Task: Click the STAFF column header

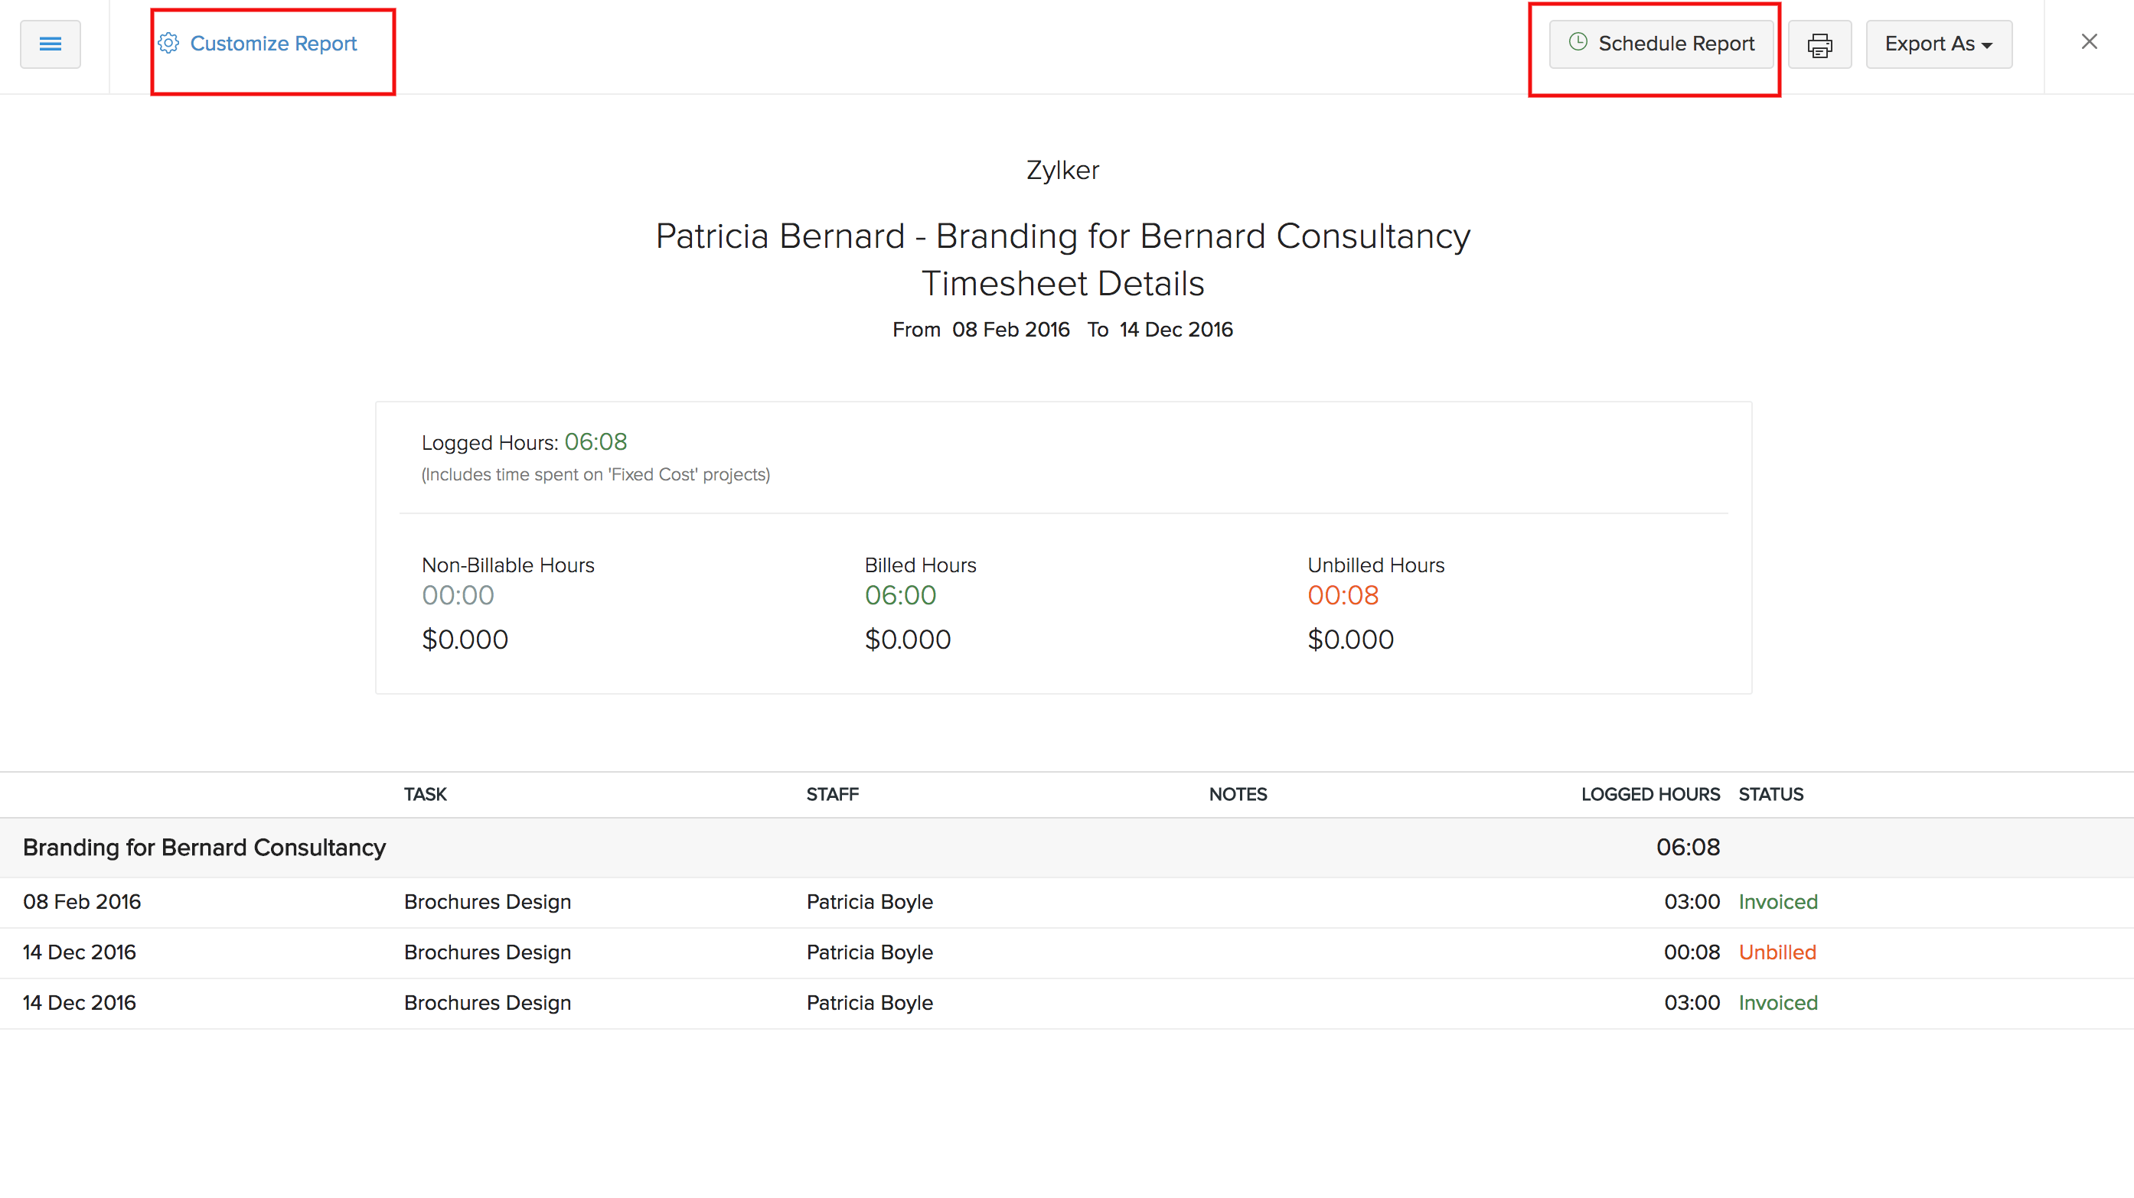Action: click(x=832, y=794)
